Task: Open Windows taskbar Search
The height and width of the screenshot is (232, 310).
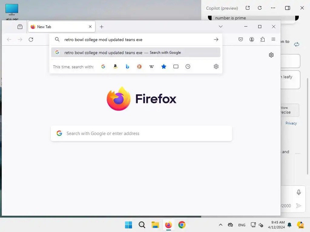Action: [142, 225]
